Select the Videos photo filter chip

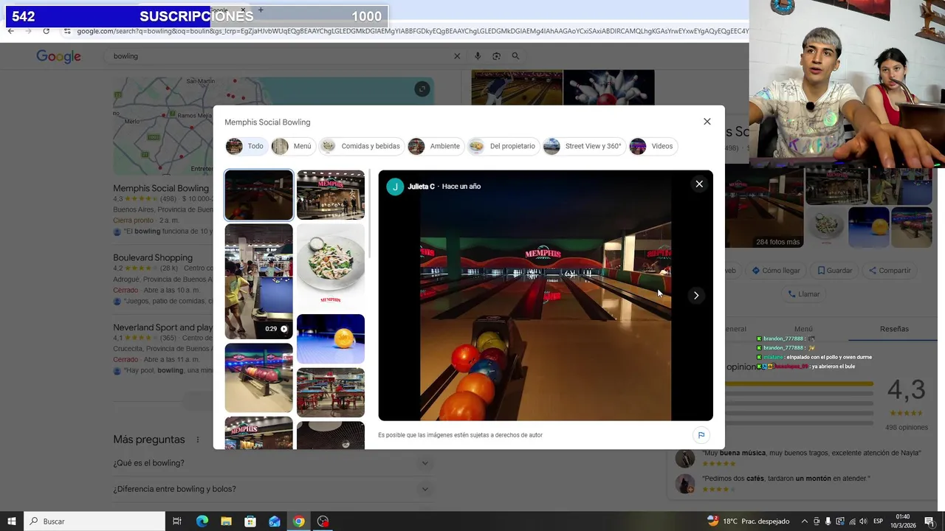click(x=653, y=146)
